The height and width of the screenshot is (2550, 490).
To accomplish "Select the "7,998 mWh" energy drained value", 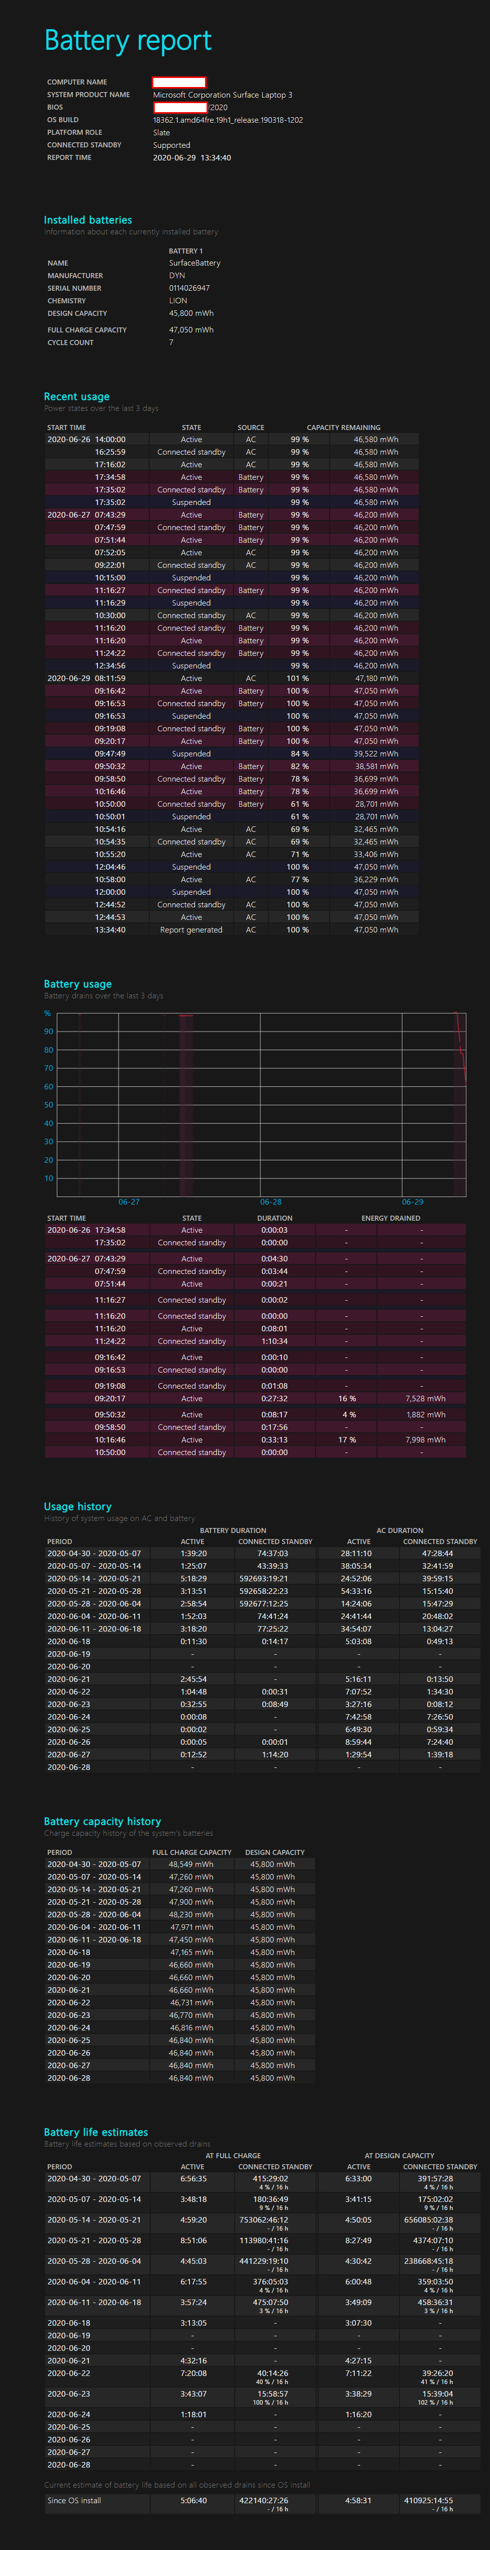I will tap(426, 1439).
